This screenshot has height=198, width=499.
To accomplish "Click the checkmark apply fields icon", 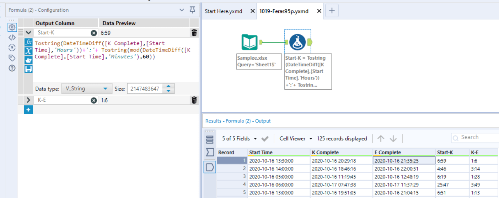I will (x=265, y=139).
